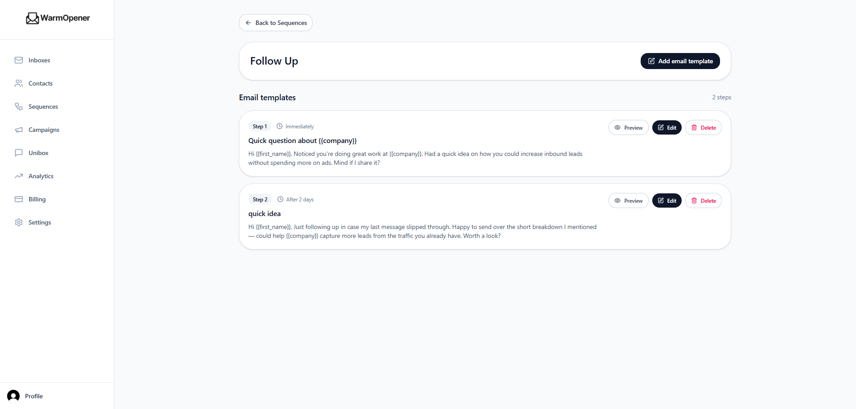Select the Unibox chat bubble icon
This screenshot has height=409, width=856.
click(x=19, y=153)
